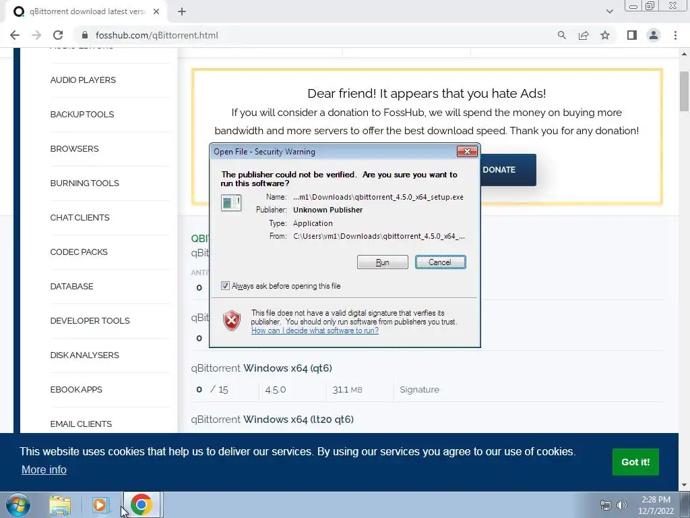
Task: Close the qBittorrent download tab
Action: pyautogui.click(x=156, y=12)
